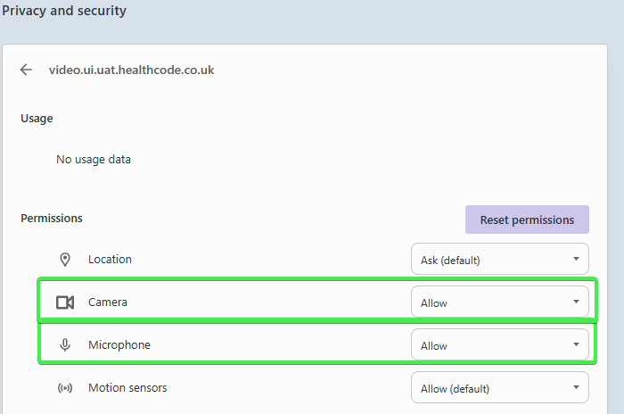Expand the Microphone permission dropdown
624x414 pixels.
point(499,345)
